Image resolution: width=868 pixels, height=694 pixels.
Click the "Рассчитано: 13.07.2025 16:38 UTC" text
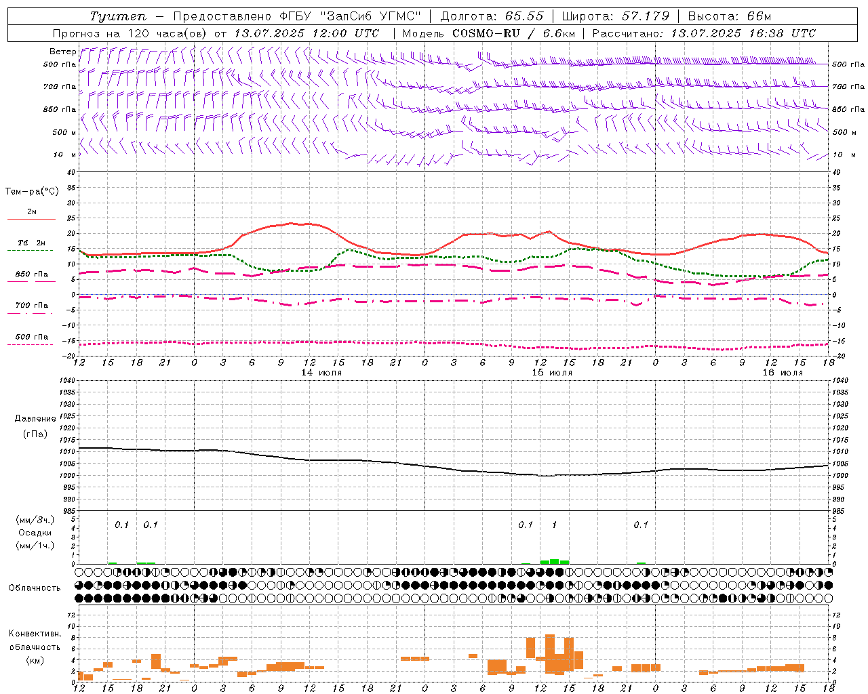(704, 33)
